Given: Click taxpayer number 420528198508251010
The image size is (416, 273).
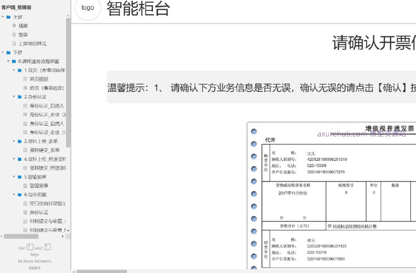Looking at the screenshot, I should [x=327, y=159].
